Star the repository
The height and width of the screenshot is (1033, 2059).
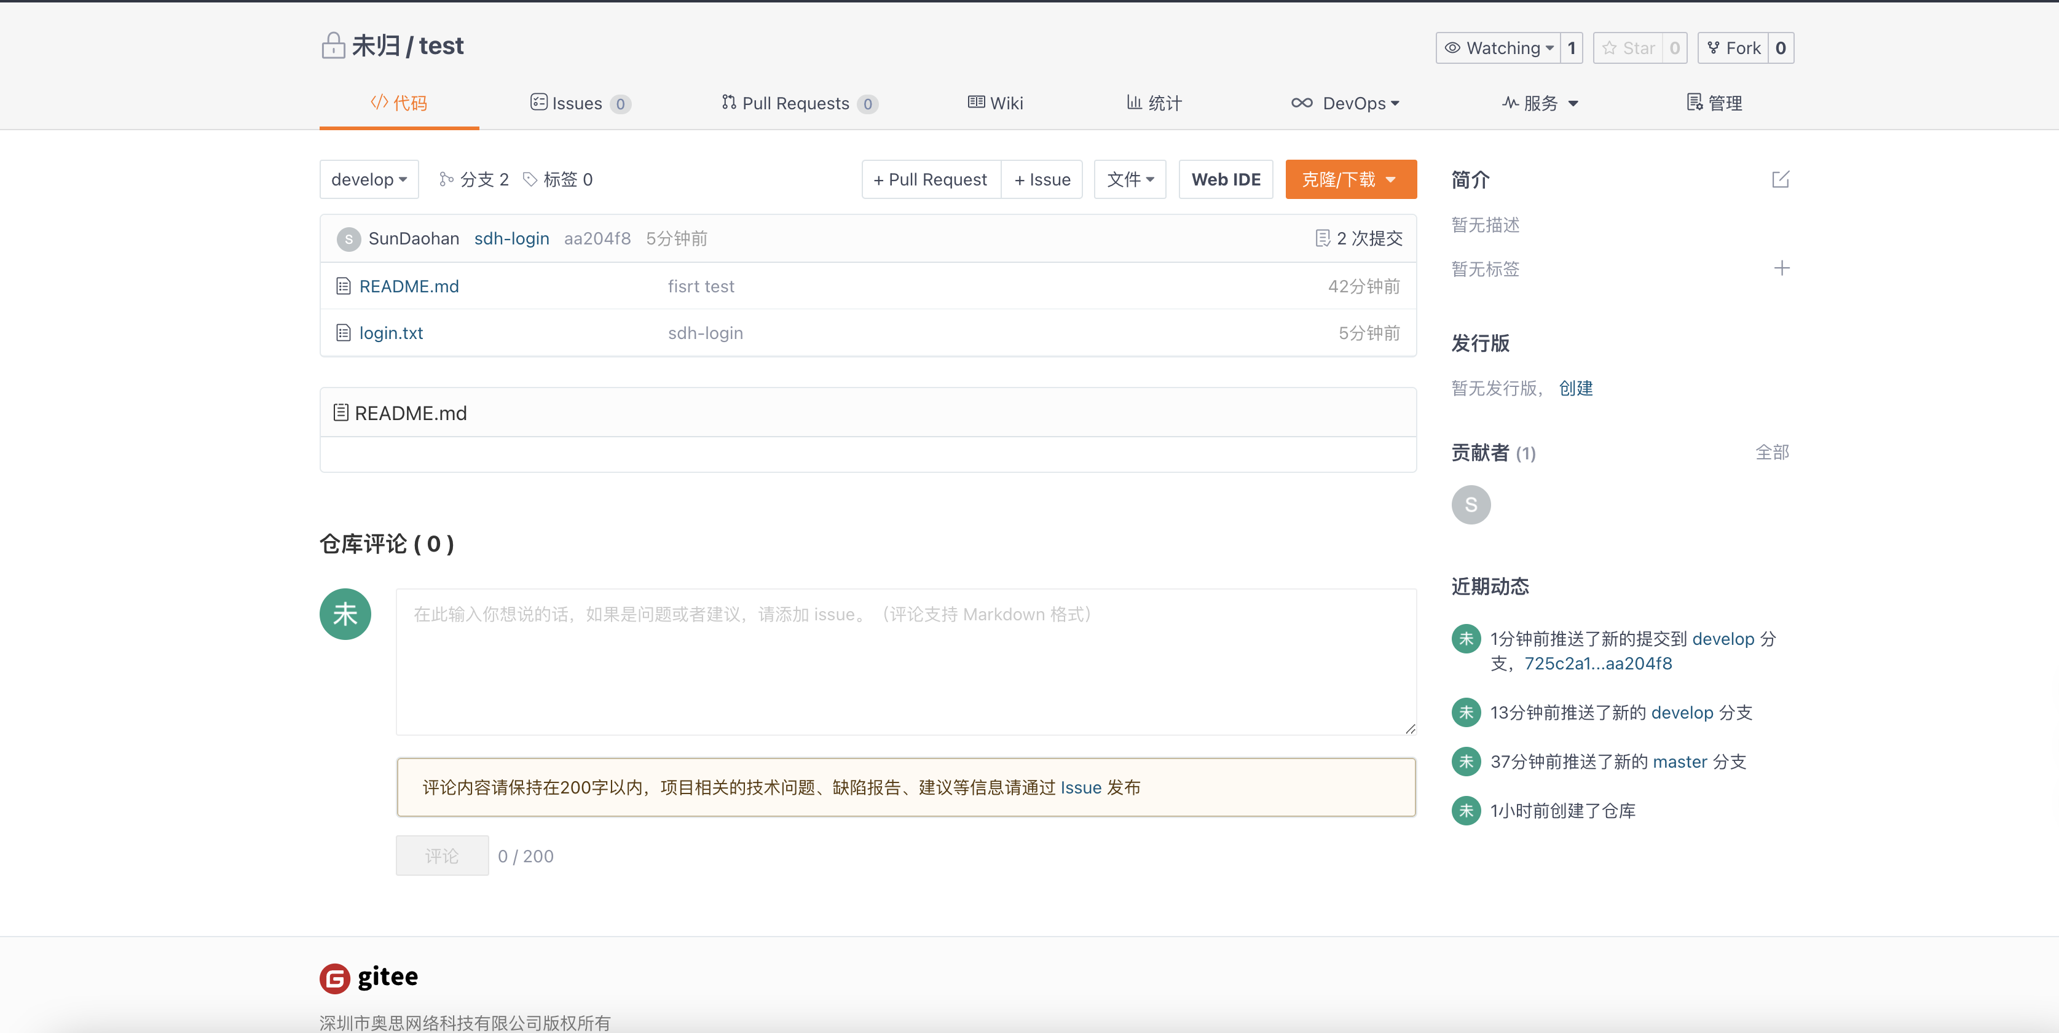click(1628, 48)
